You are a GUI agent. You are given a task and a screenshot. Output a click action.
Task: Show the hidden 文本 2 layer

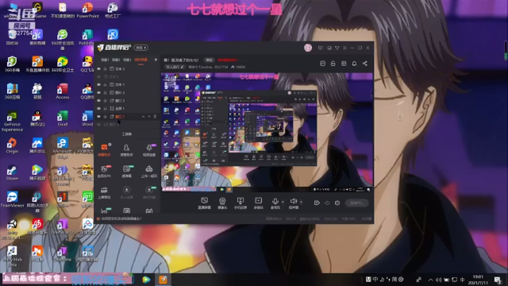tap(98, 76)
